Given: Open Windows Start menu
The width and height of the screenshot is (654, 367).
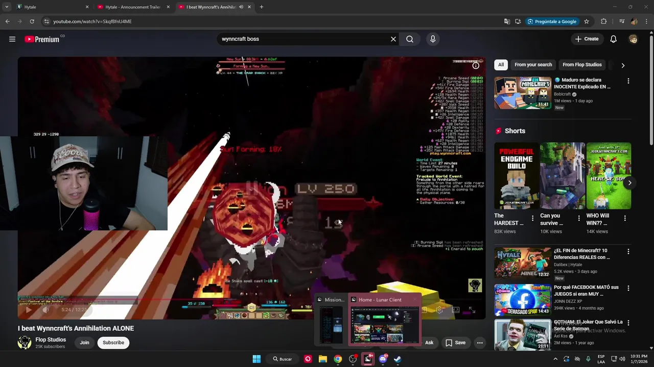Looking at the screenshot, I should (256, 359).
